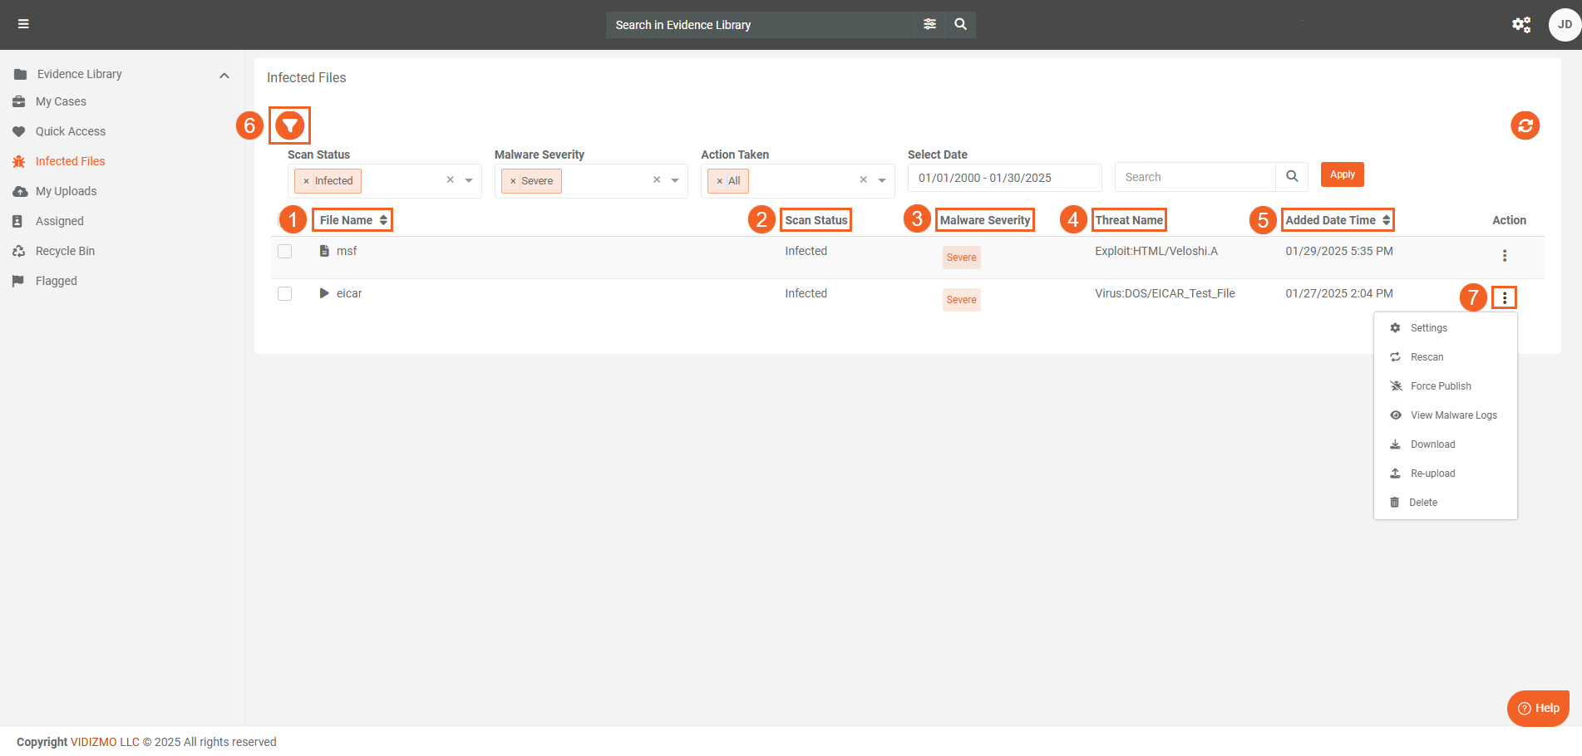1582x756 pixels.
Task: Remove the Infected scan status tag
Action: [306, 181]
